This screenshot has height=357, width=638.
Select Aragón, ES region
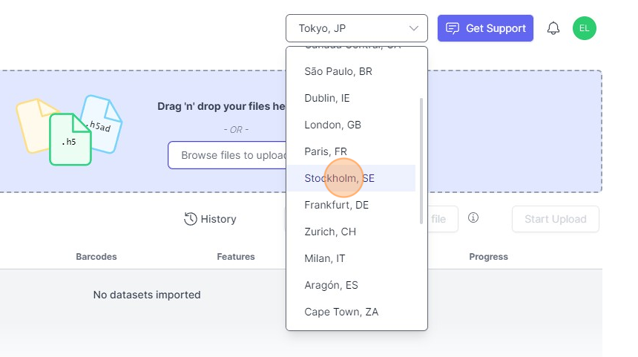click(332, 285)
